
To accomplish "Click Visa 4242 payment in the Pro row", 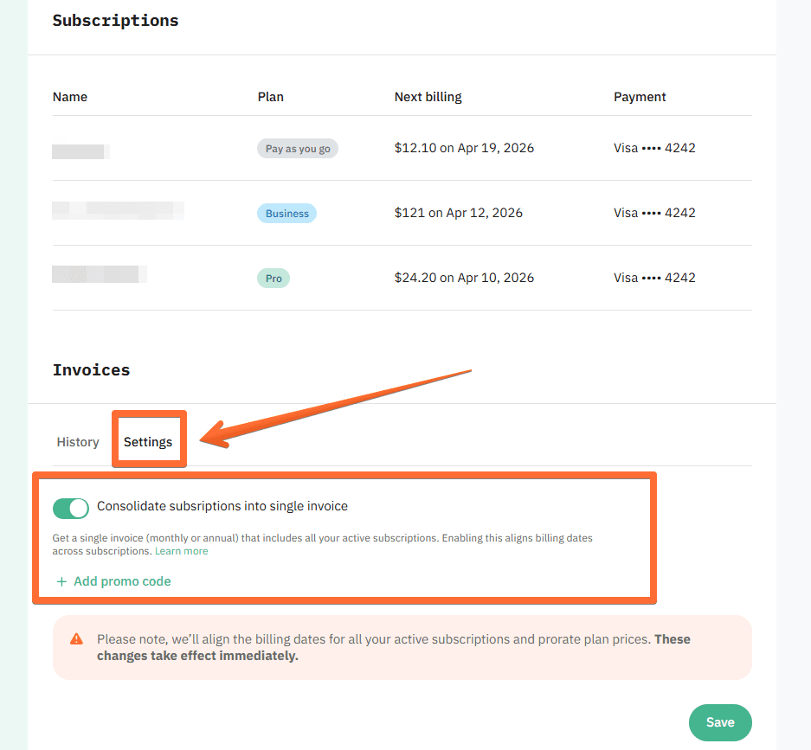I will click(x=654, y=278).
